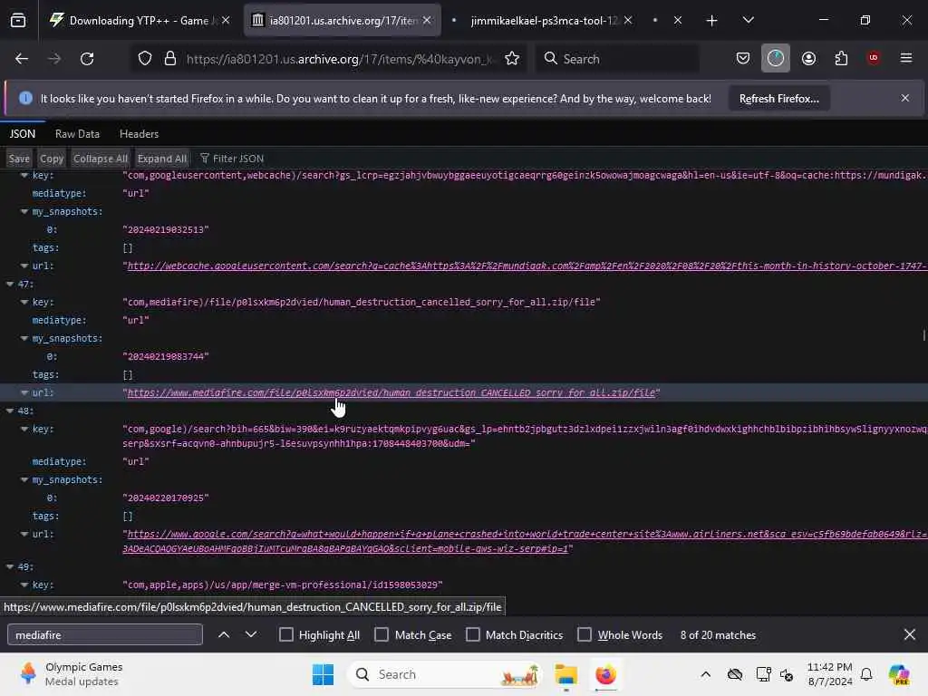
Task: Open the extensions puzzle icon
Action: [841, 58]
